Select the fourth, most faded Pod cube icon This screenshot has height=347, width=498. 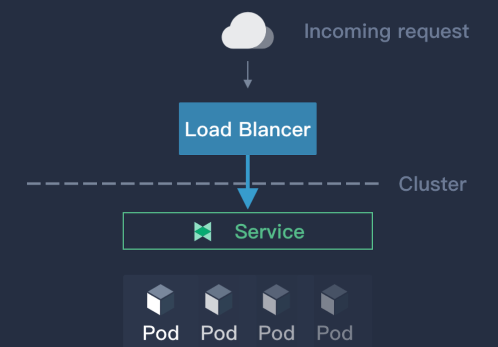334,300
